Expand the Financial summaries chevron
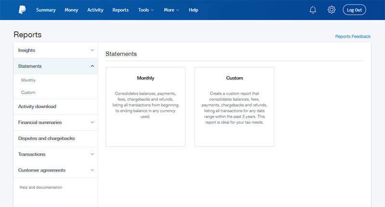Image resolution: width=385 pixels, height=207 pixels. [92, 122]
